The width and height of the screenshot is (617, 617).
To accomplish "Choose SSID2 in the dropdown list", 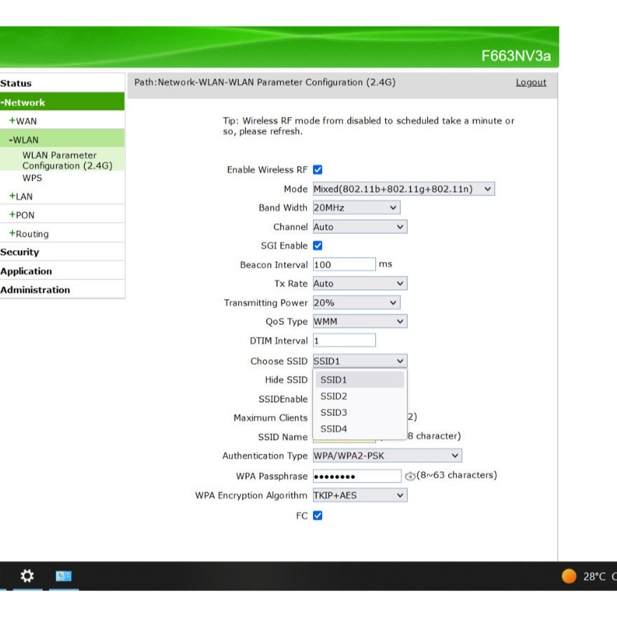I will [x=334, y=396].
